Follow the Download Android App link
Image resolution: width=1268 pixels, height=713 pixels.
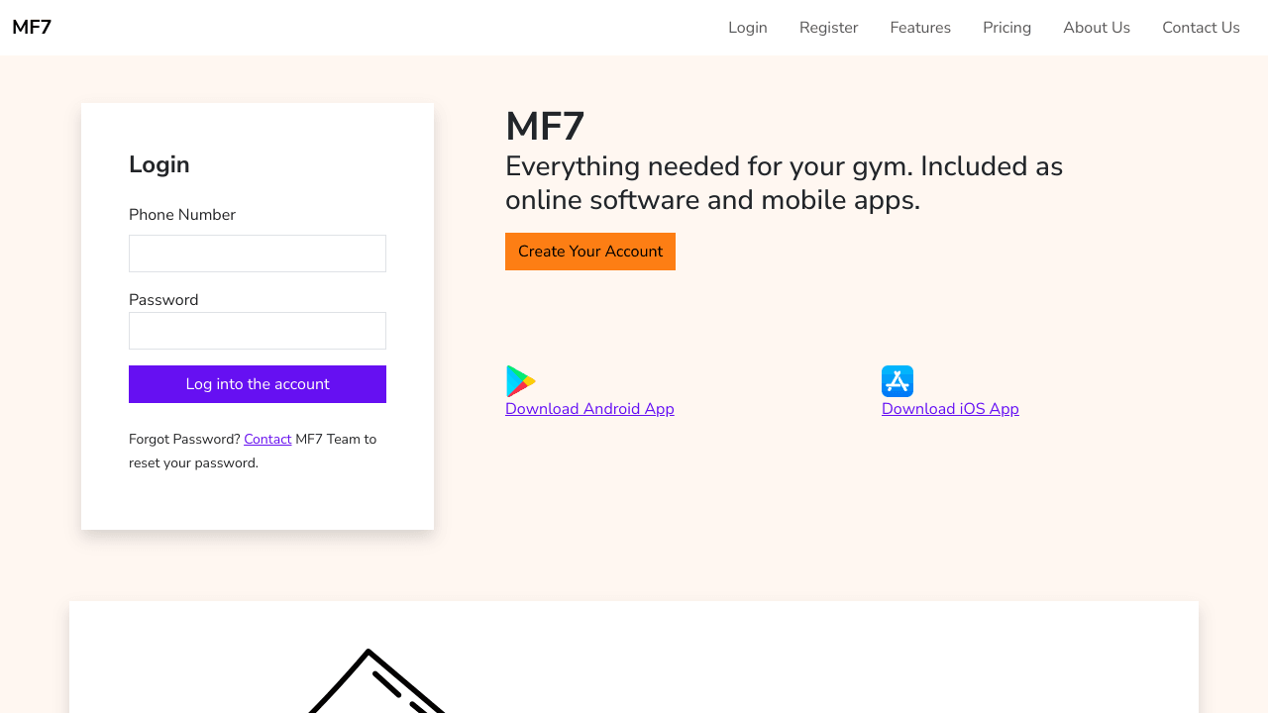pyautogui.click(x=589, y=409)
